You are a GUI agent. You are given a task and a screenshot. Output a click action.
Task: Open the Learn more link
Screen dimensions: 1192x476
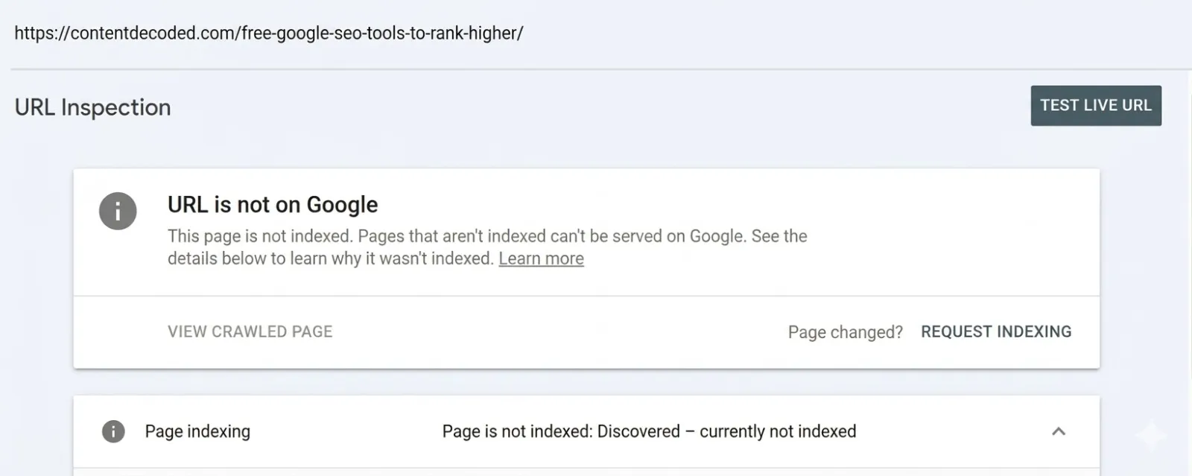(542, 258)
